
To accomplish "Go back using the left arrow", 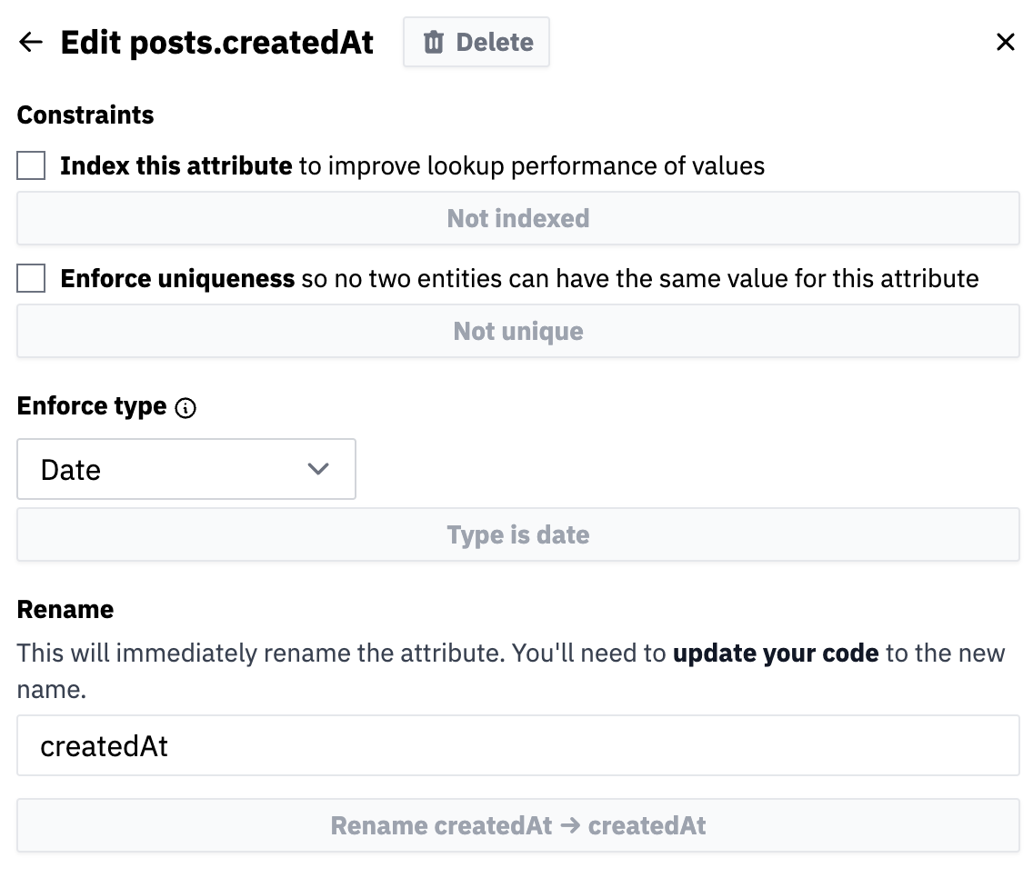I will point(31,43).
